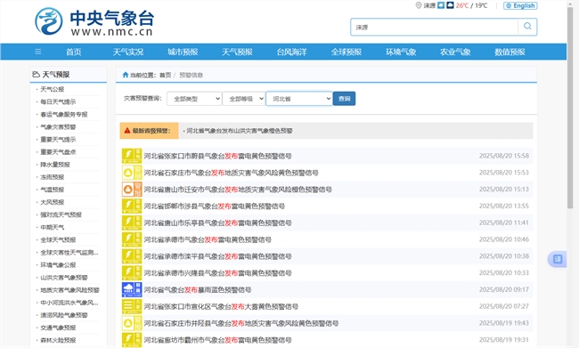Screen dimensions: 579x348
Task: Click lightning icon for 张家口市蔚县 warning
Action: [x=132, y=156]
